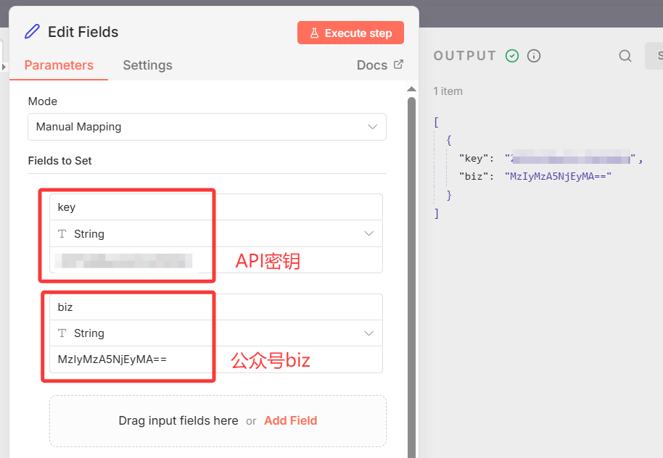Open the String type dropdown for key field
663x458 pixels.
[215, 234]
